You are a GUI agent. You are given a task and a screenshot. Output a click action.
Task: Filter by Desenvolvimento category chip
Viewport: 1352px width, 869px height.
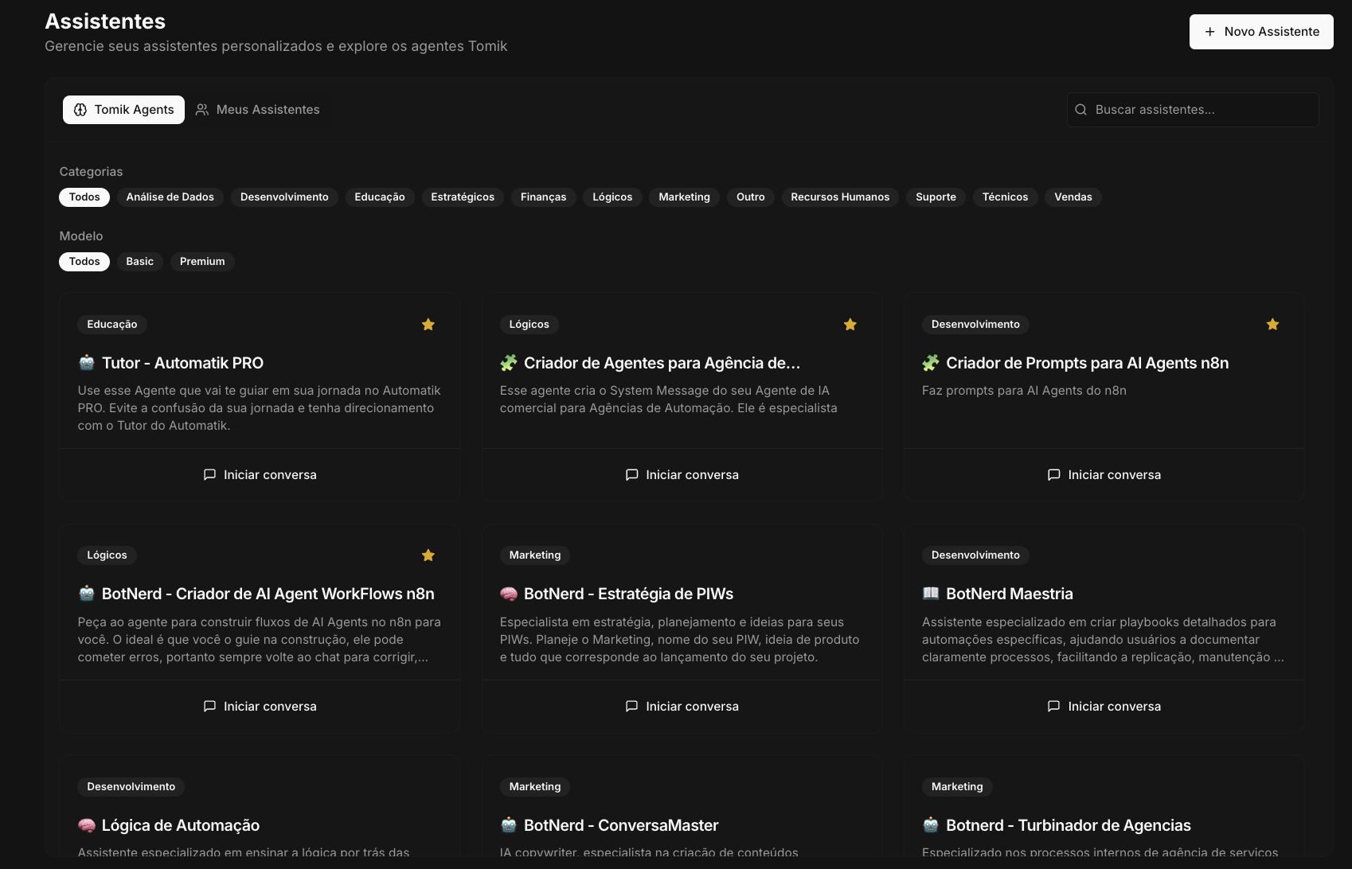point(284,197)
